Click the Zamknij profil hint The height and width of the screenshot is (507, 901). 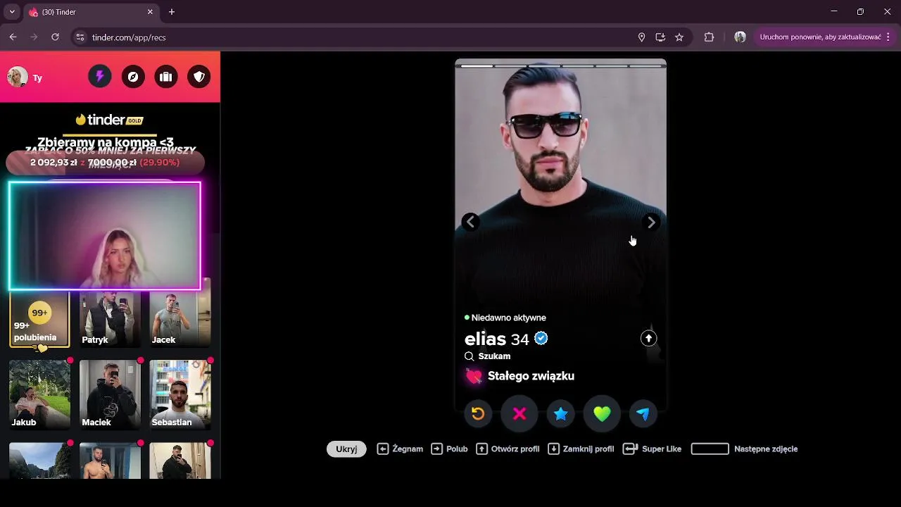[x=581, y=449]
